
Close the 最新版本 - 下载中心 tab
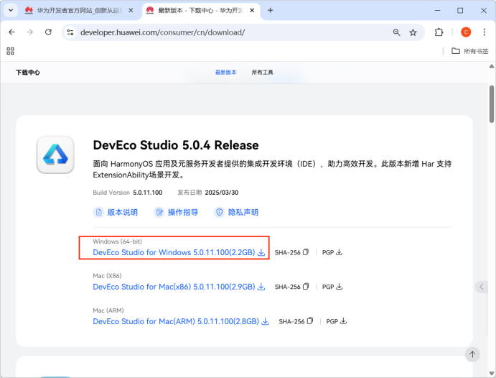[x=252, y=11]
